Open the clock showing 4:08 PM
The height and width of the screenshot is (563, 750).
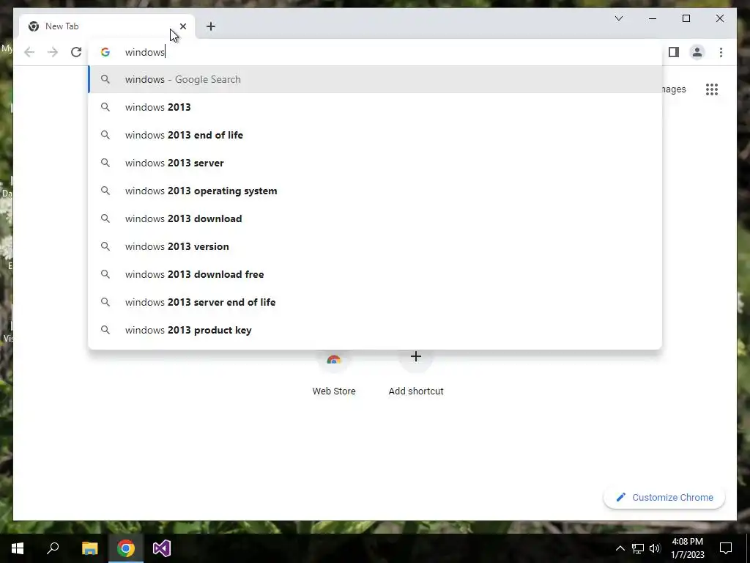coord(687,548)
